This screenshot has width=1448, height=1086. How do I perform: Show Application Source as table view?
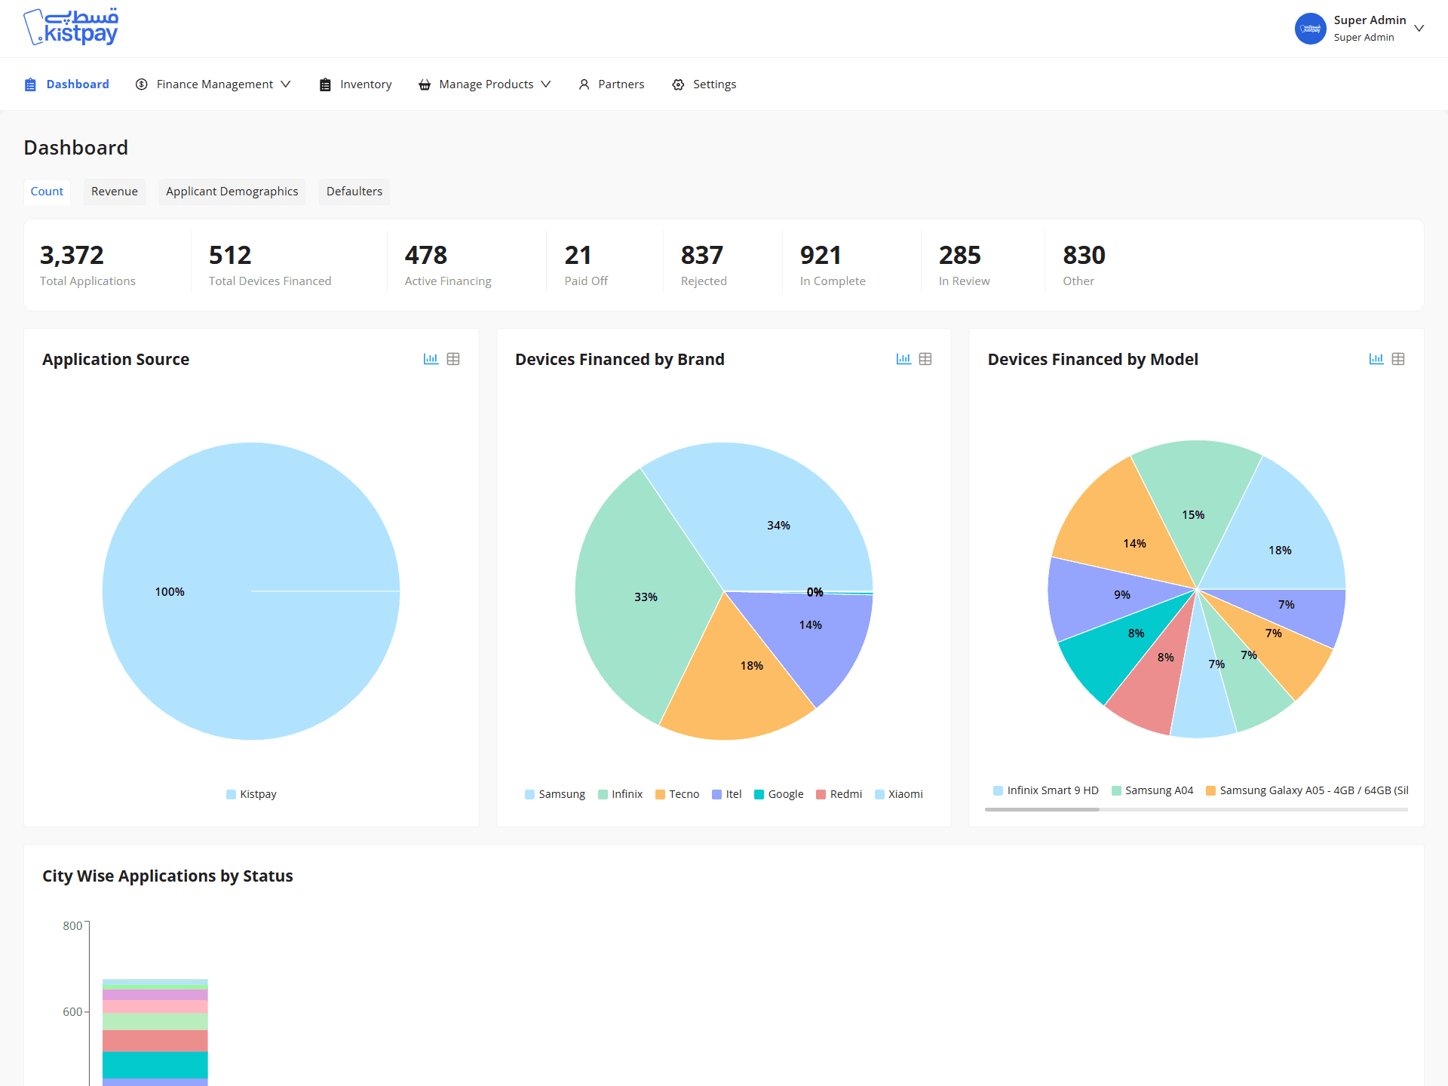(453, 359)
